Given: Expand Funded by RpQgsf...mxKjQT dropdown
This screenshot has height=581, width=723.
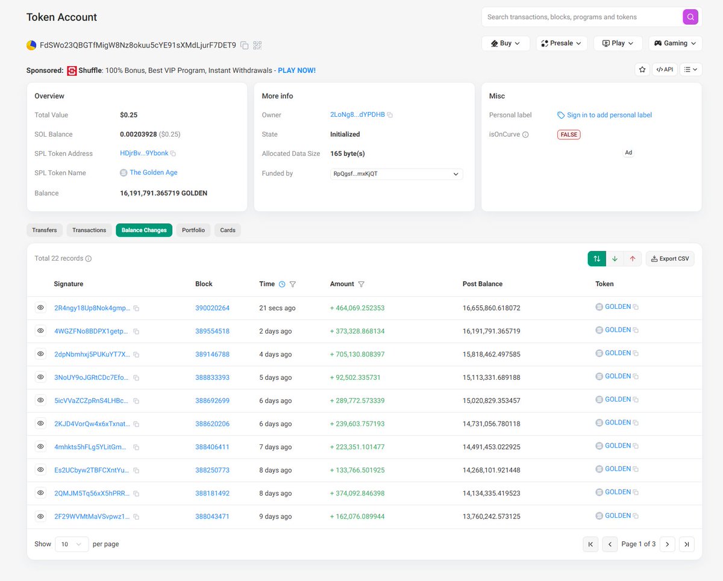Looking at the screenshot, I should [x=396, y=174].
